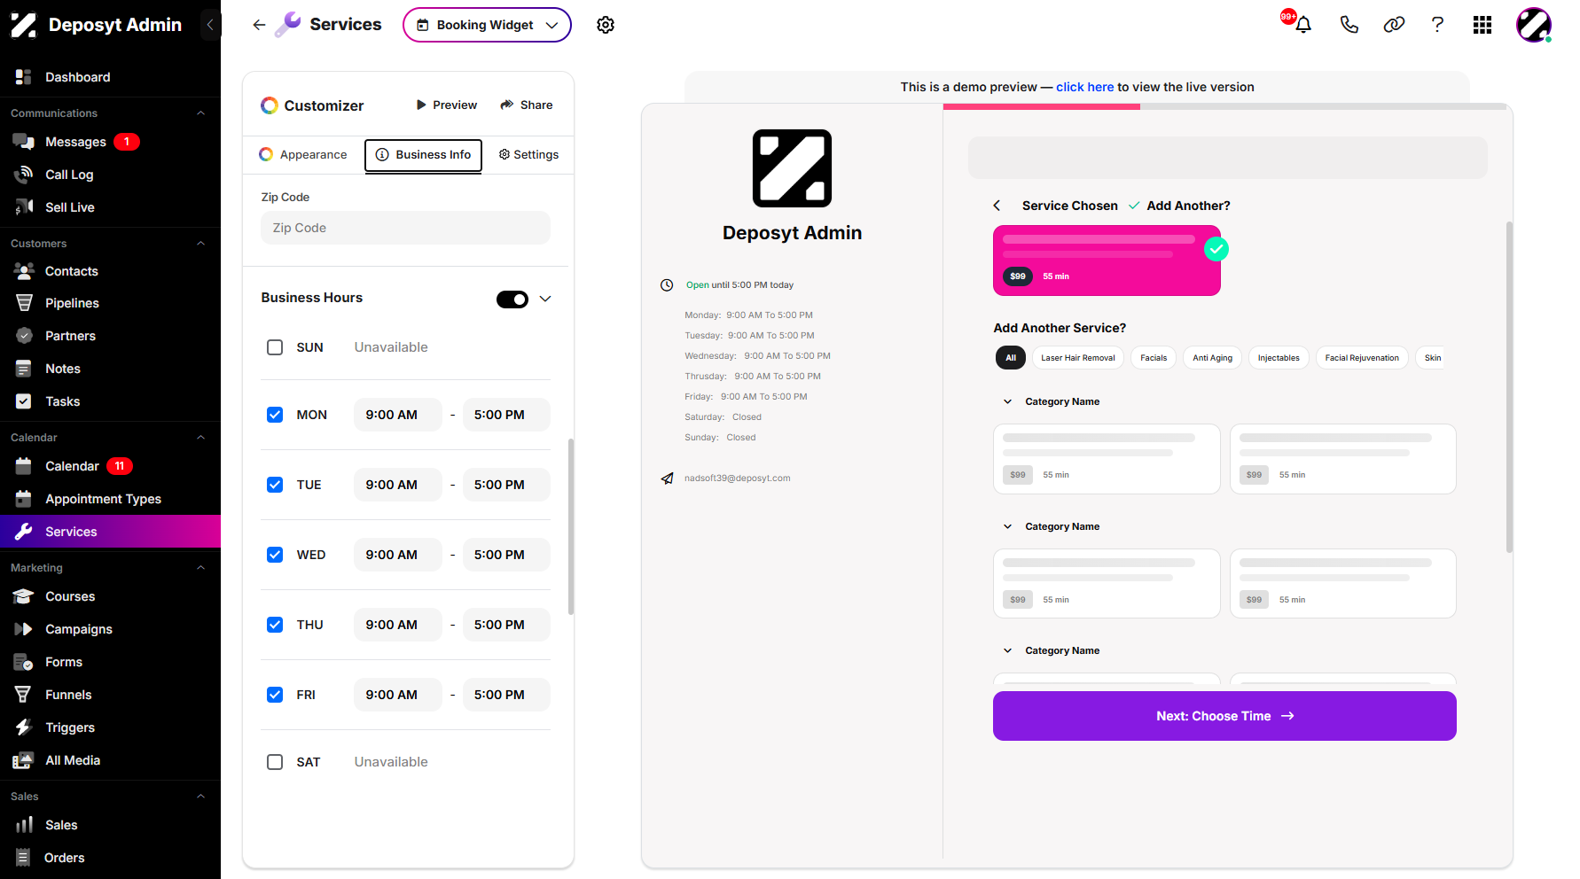Screen dimensions: 1580x879
Task: Click the Zip Code input field
Action: 405,228
